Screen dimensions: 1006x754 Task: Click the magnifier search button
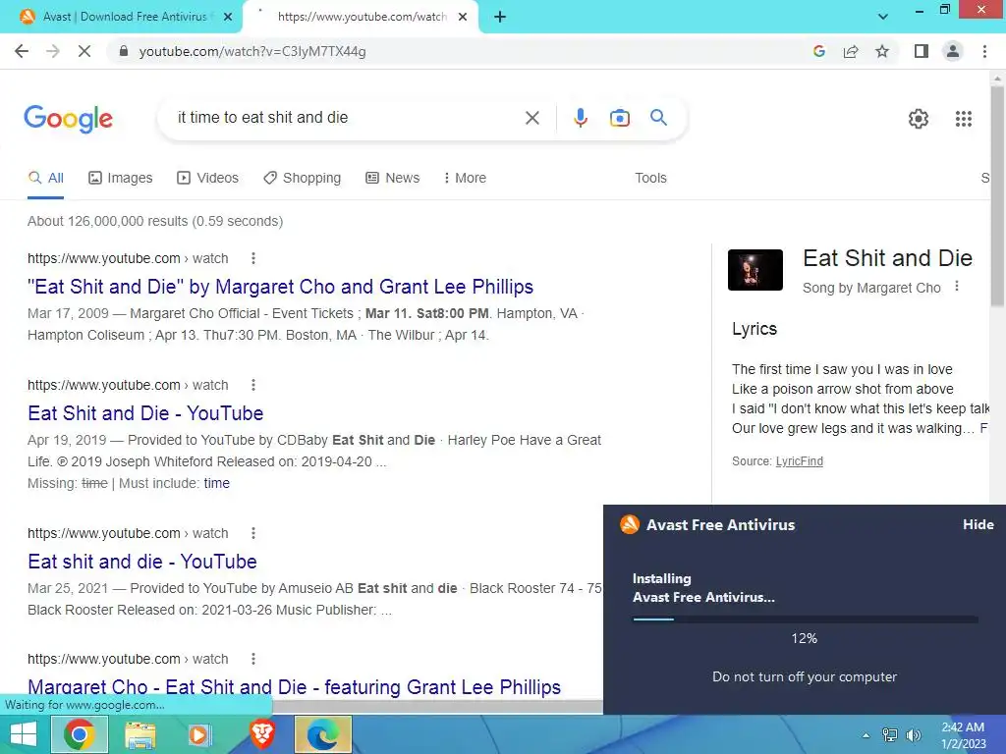click(658, 118)
